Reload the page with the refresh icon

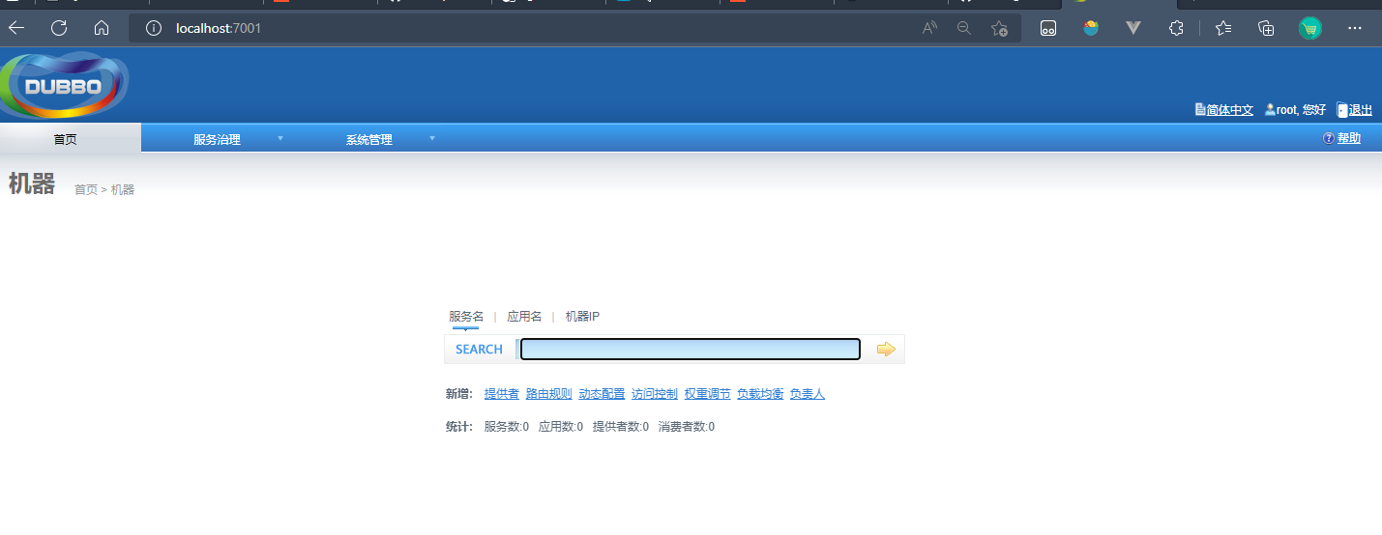59,28
